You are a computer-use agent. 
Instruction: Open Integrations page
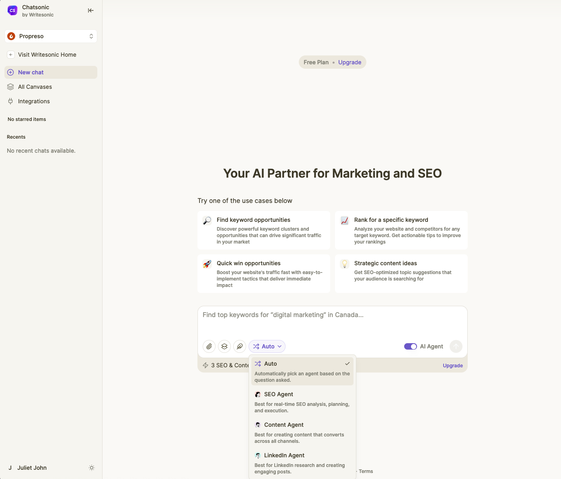pyautogui.click(x=34, y=101)
